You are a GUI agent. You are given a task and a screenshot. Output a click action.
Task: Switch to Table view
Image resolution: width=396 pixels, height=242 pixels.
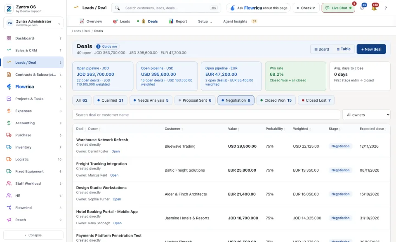click(x=344, y=49)
